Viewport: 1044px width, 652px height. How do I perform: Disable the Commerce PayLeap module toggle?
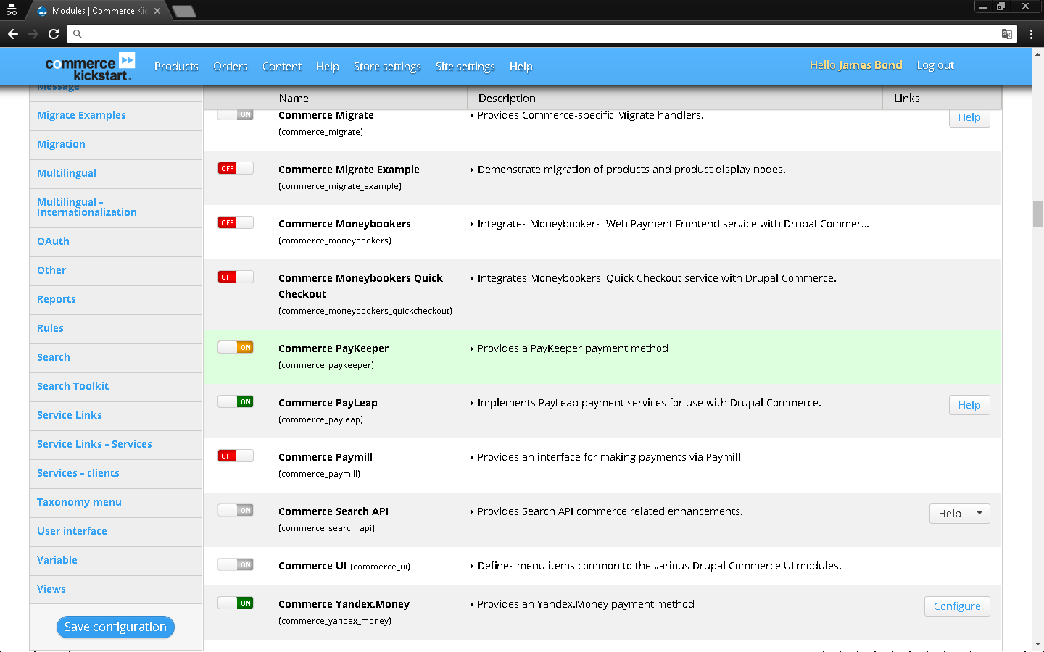pyautogui.click(x=236, y=402)
